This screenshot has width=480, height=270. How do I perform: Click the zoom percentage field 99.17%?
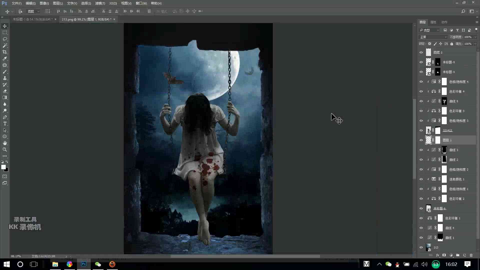pyautogui.click(x=16, y=256)
